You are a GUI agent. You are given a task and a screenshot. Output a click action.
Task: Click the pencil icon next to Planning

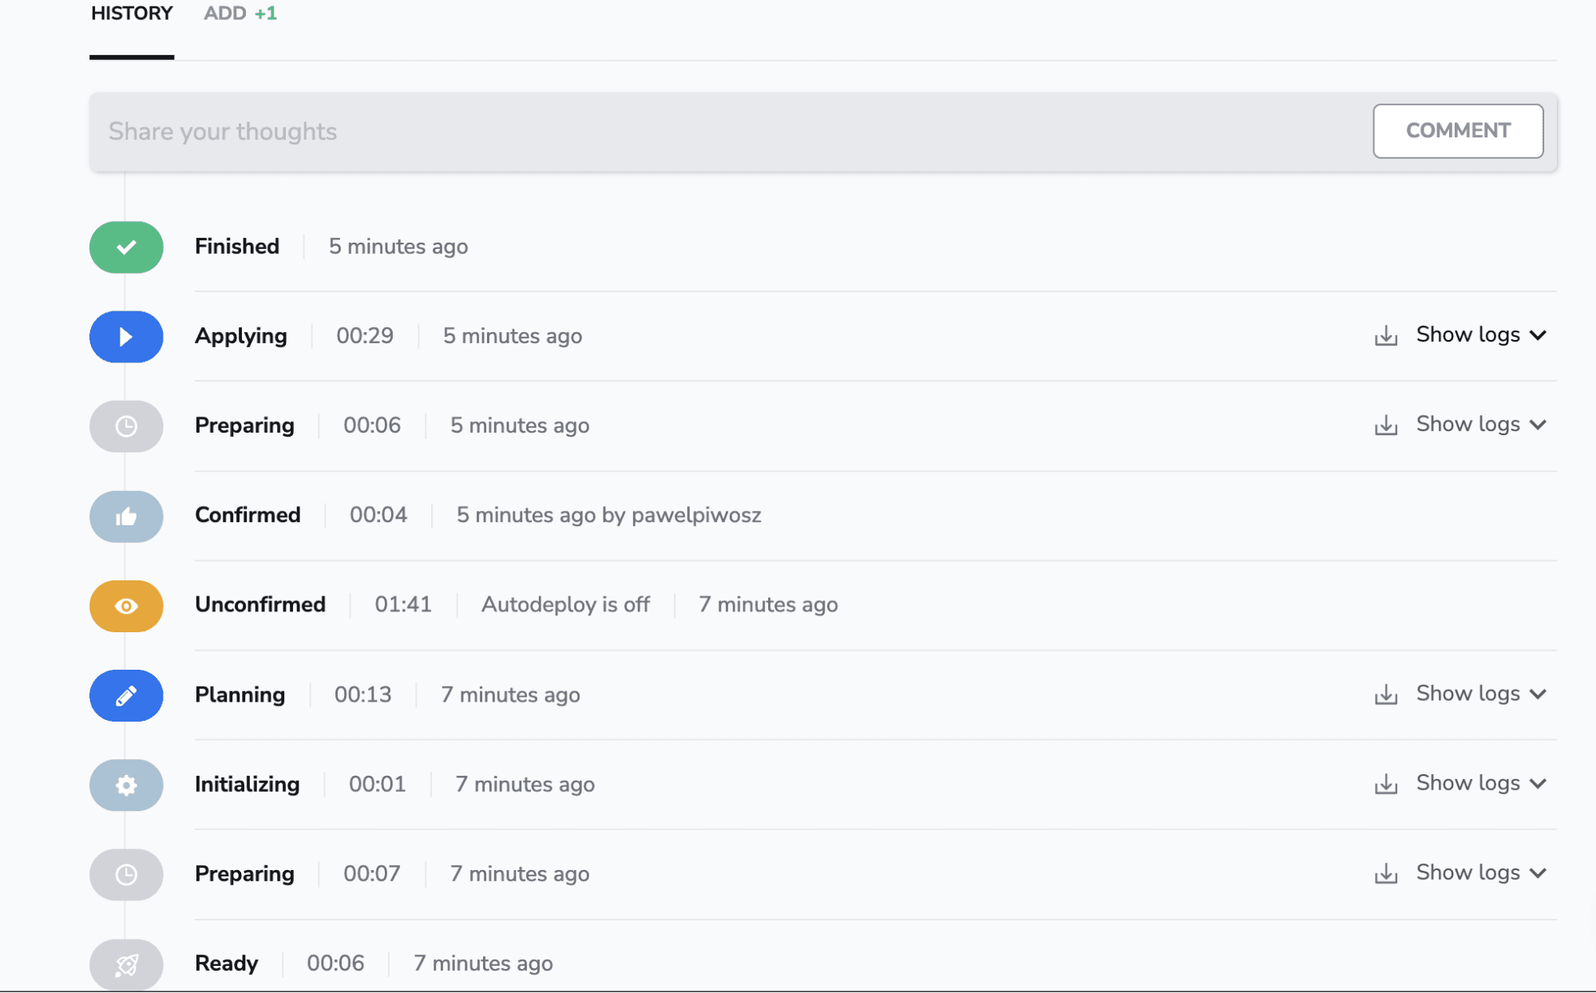click(x=127, y=694)
